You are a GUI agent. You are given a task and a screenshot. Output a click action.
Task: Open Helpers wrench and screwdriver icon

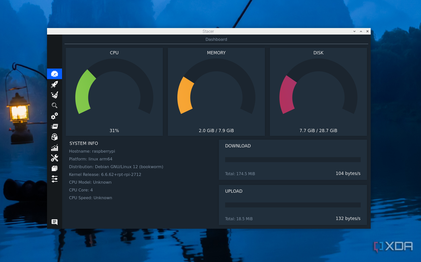(x=55, y=158)
